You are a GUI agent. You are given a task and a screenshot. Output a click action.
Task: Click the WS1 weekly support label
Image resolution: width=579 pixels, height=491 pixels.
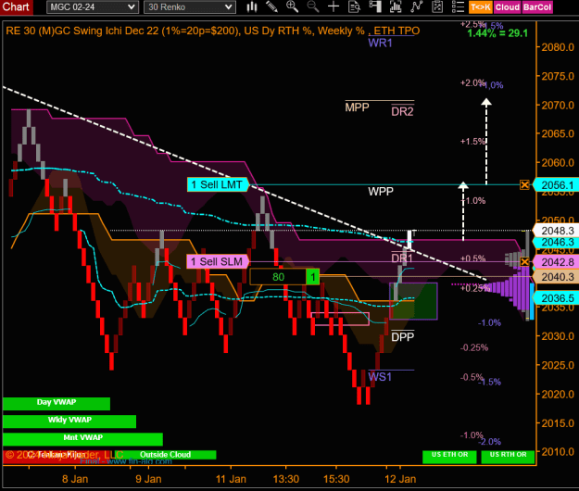pos(380,376)
